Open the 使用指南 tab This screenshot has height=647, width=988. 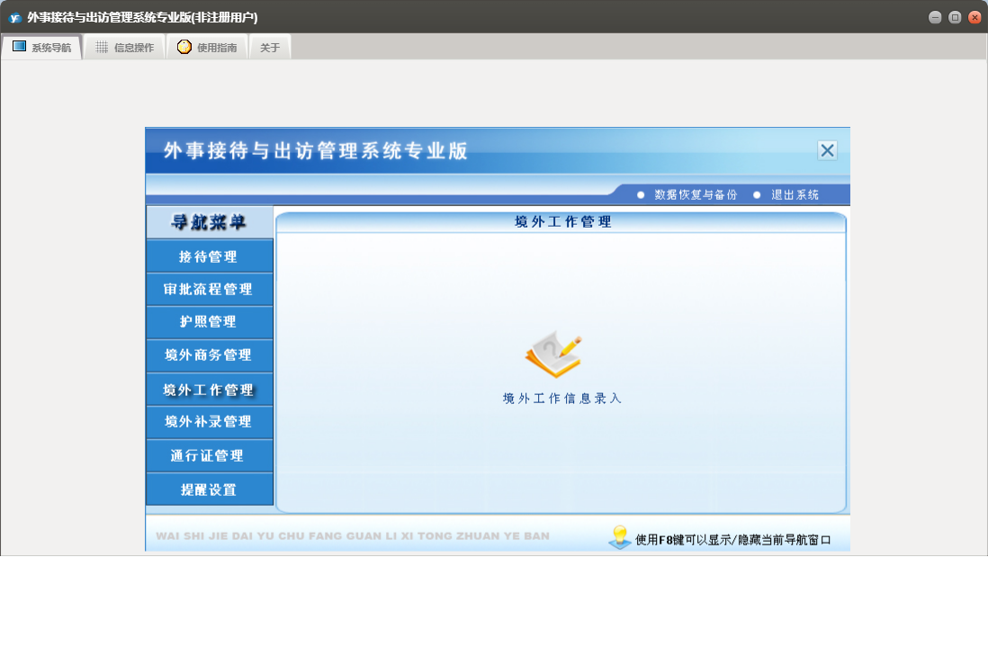(x=207, y=48)
